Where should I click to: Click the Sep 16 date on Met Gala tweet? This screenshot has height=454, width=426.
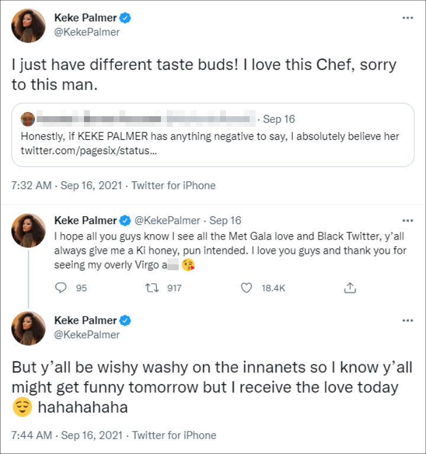click(x=225, y=220)
